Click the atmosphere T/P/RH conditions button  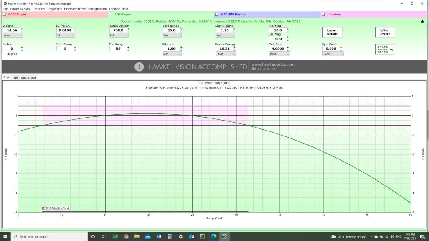click(385, 49)
